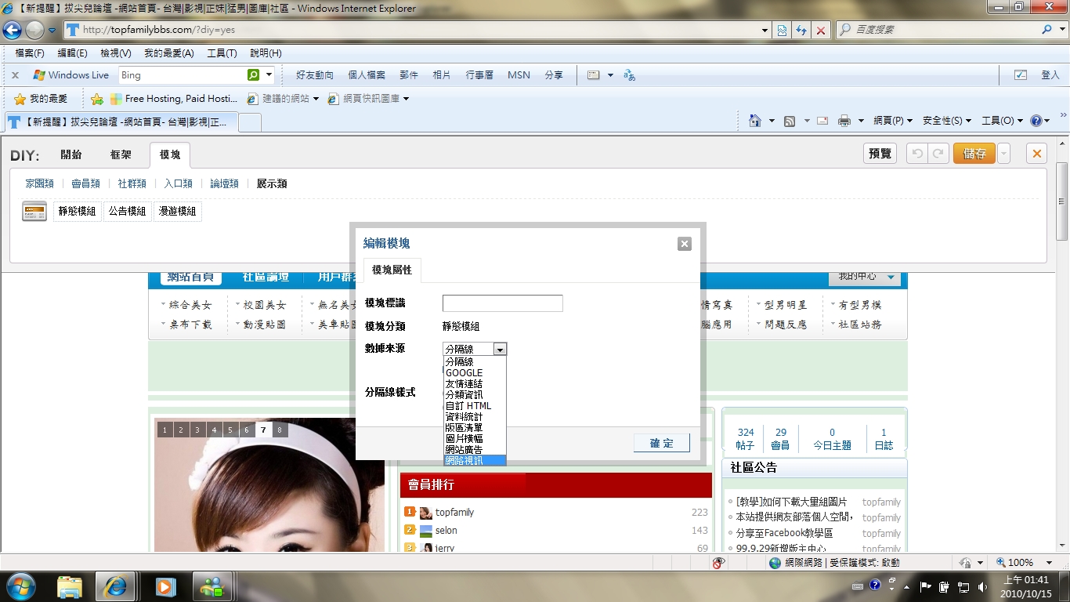Click the Add to Favorites bar star icon
The height and width of the screenshot is (602, 1070).
97,99
